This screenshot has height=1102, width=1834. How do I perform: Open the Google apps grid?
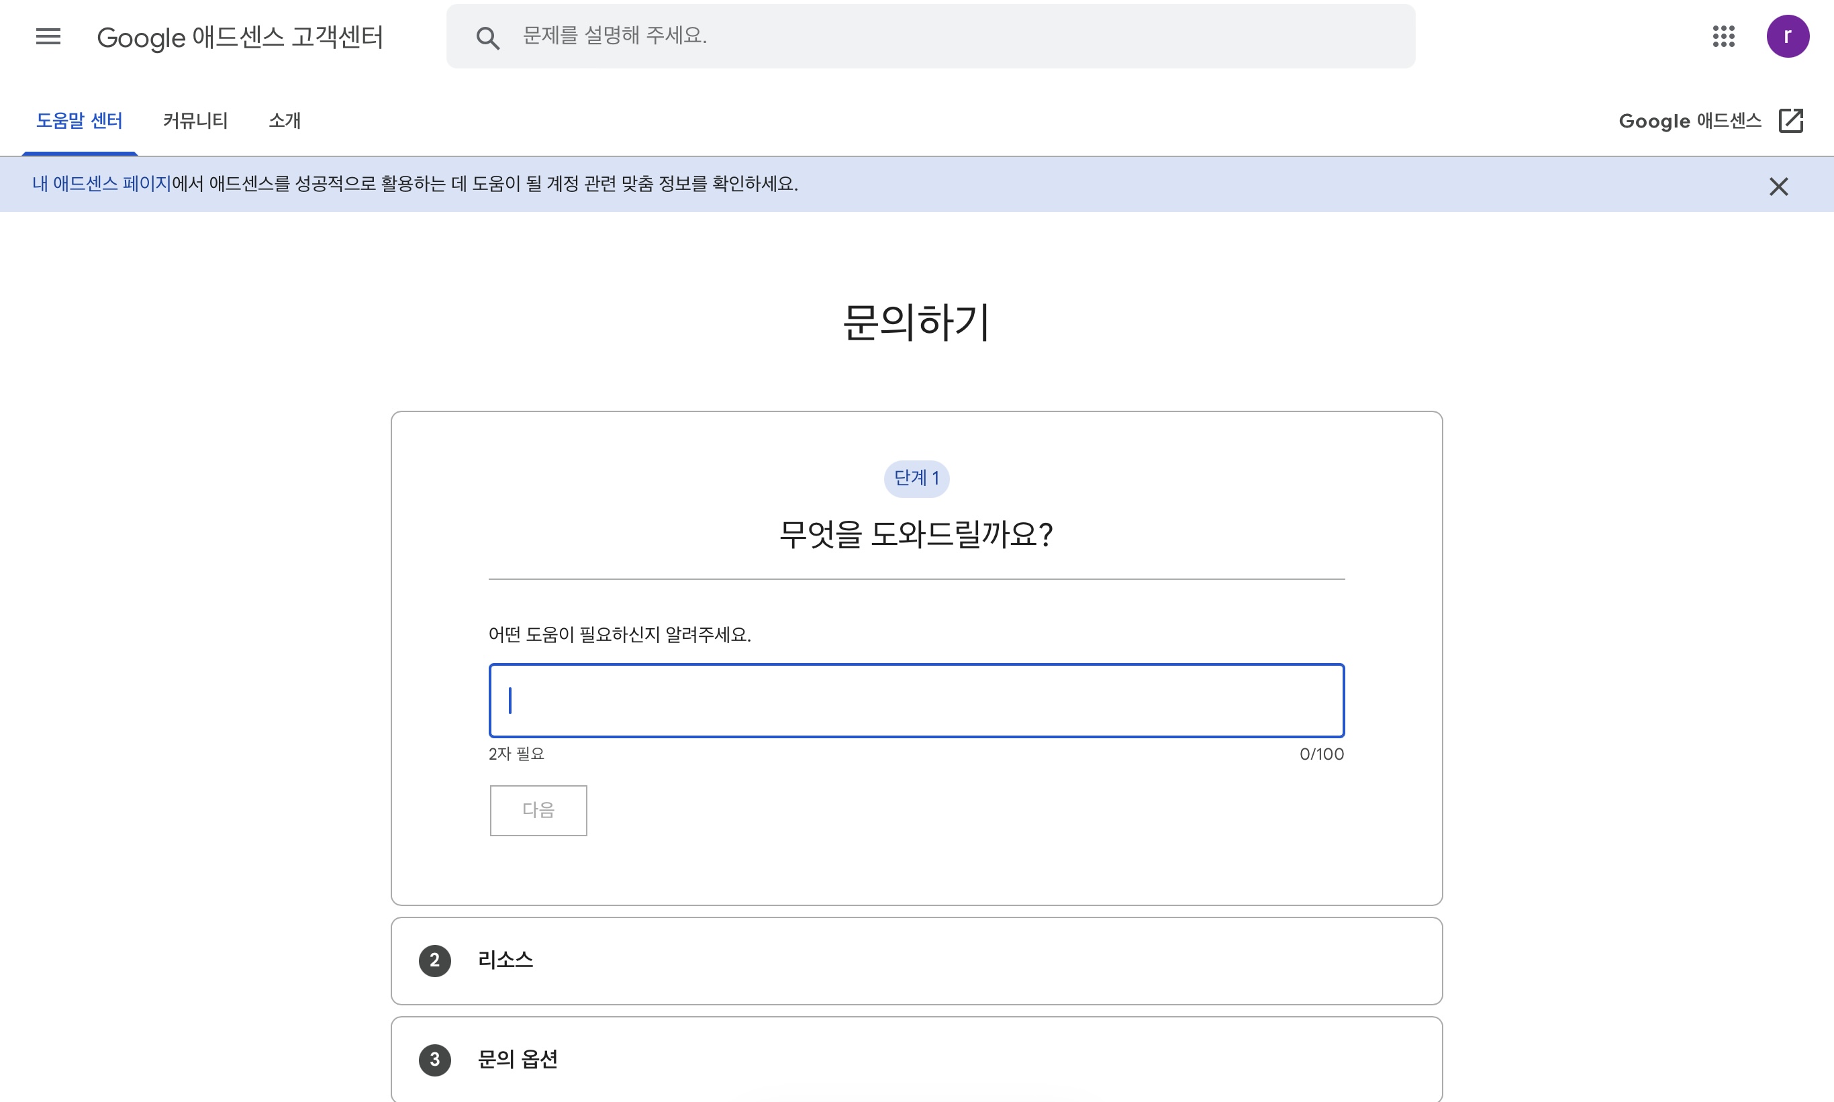(1723, 36)
